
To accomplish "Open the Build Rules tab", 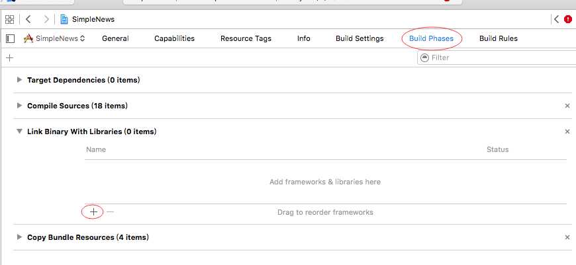I will tap(498, 38).
